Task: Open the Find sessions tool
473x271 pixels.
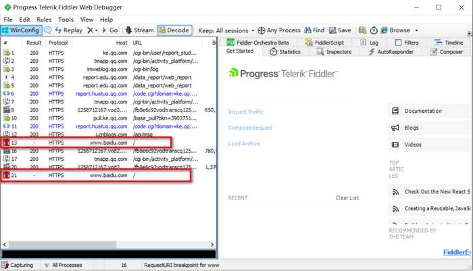Action: pyautogui.click(x=314, y=30)
